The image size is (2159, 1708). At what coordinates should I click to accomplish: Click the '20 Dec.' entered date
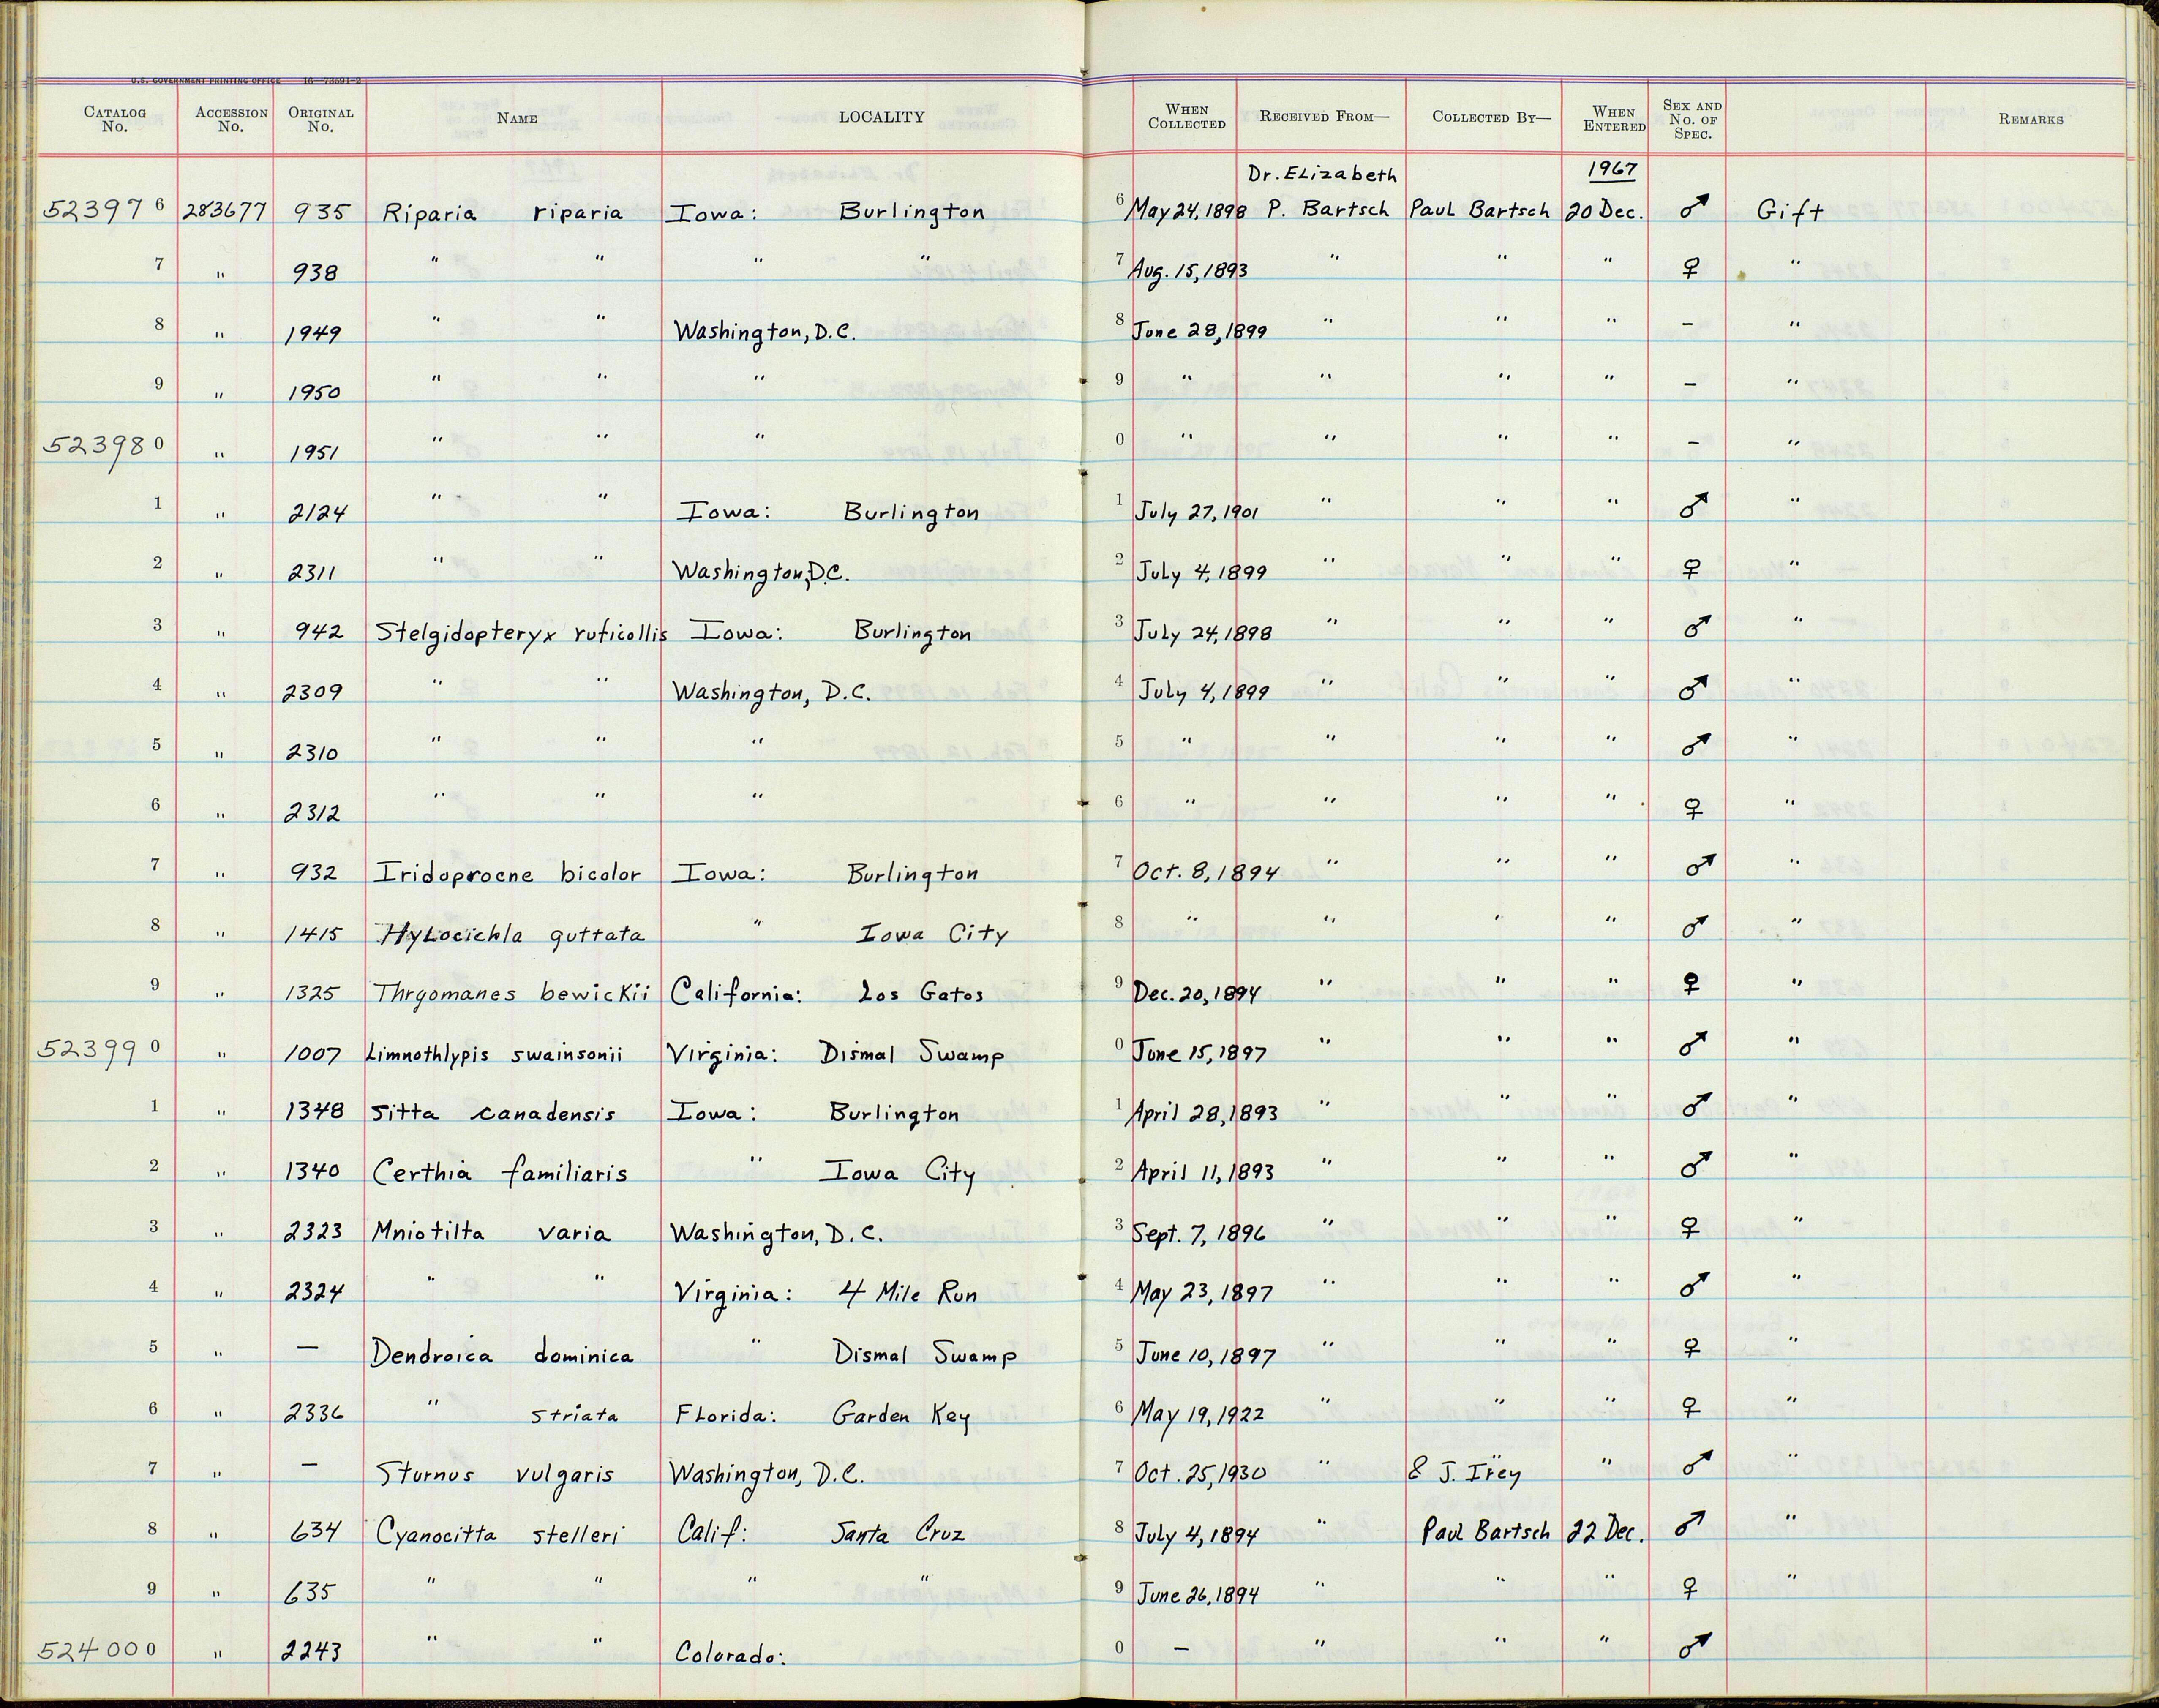[x=1605, y=212]
